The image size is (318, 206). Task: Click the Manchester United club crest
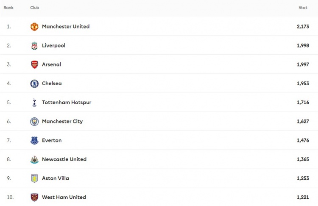point(34,27)
